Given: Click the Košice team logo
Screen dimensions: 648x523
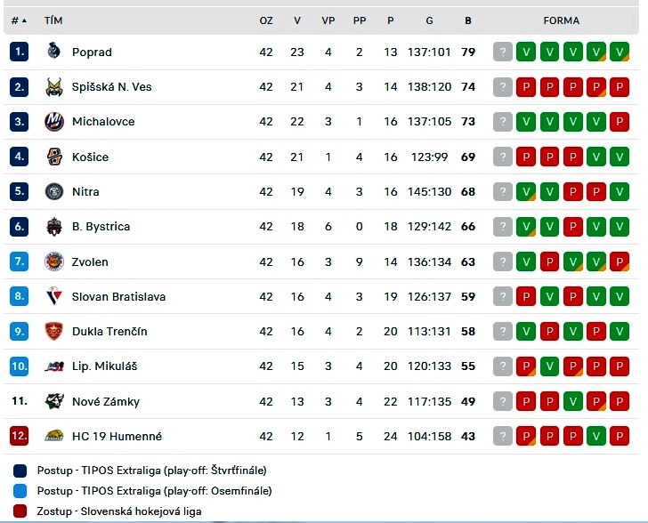Looking at the screenshot, I should coord(54,157).
